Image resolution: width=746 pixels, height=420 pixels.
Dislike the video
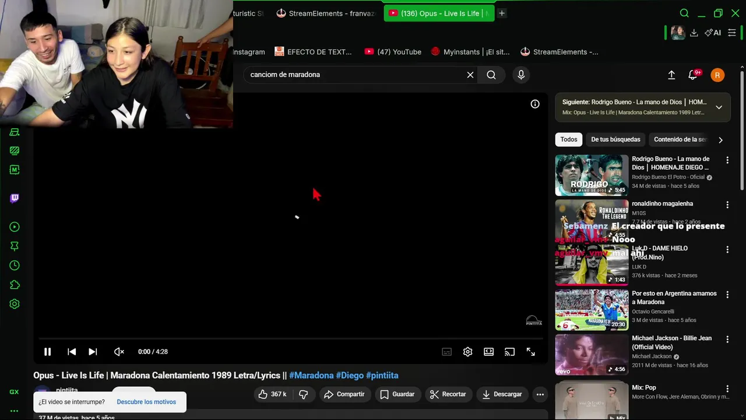[303, 394]
